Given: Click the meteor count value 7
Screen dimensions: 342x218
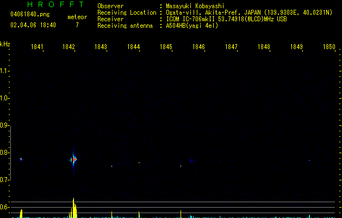Looking at the screenshot, I should pos(77,25).
